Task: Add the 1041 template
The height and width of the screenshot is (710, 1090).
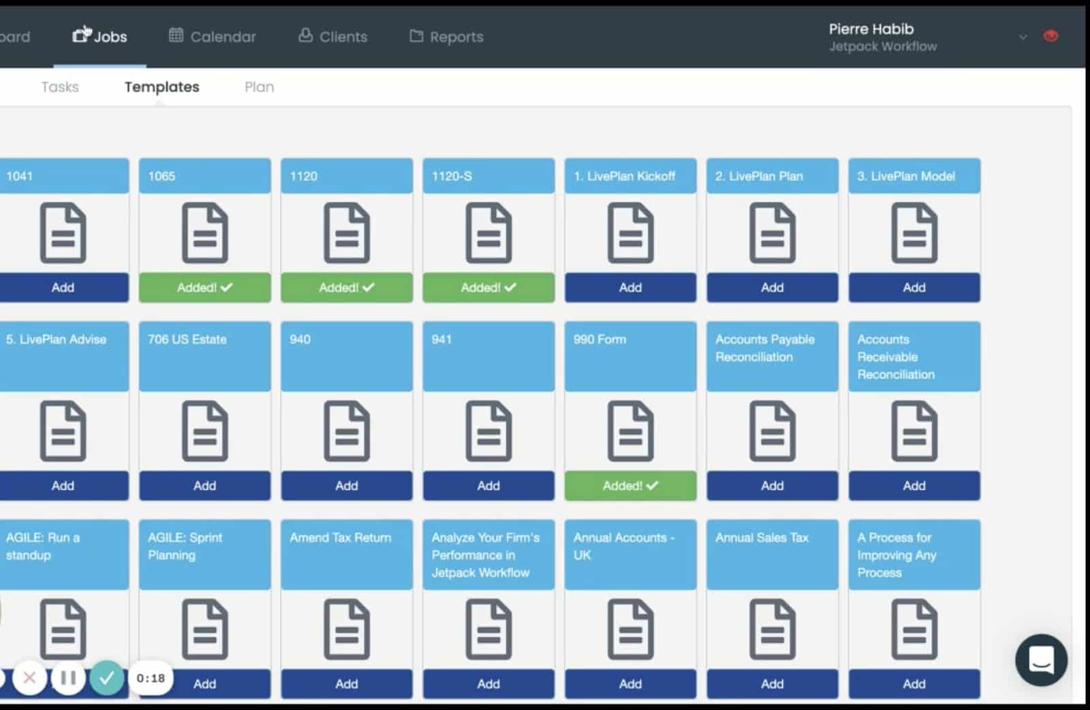Action: [63, 288]
